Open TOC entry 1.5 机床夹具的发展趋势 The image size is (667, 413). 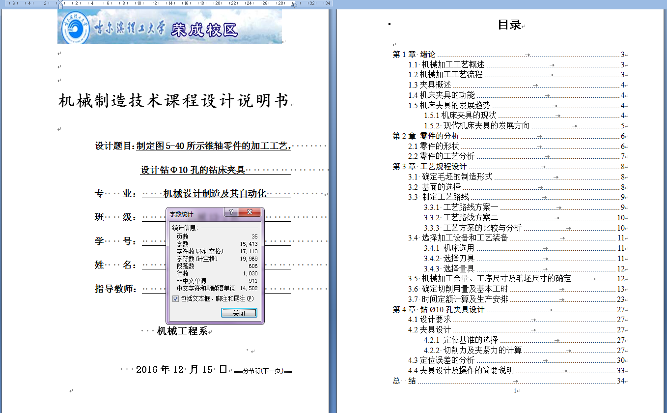516,105
